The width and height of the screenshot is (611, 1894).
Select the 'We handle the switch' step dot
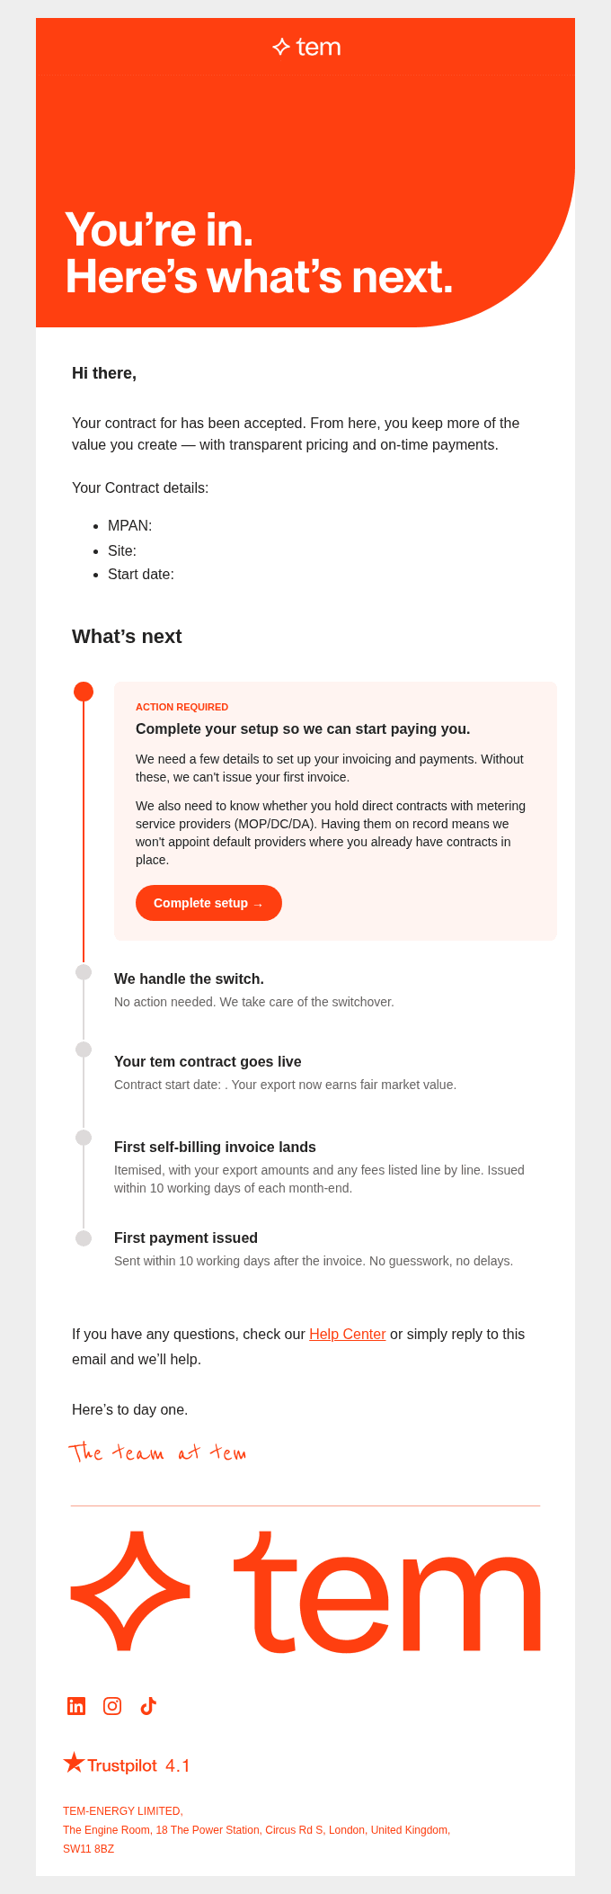coord(84,972)
